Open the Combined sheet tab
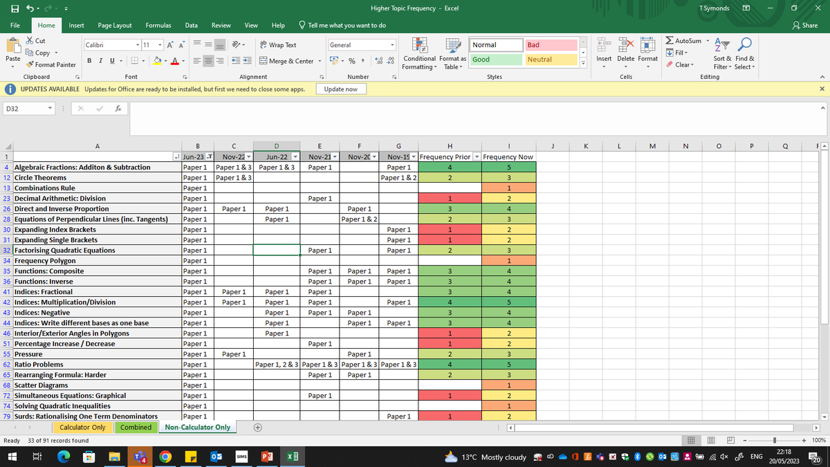This screenshot has width=830, height=467. click(136, 427)
